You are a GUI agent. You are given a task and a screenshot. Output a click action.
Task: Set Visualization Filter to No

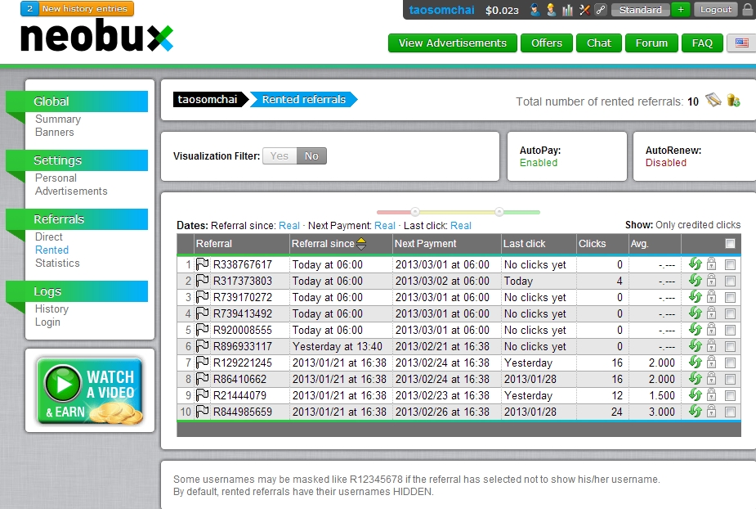click(x=311, y=156)
